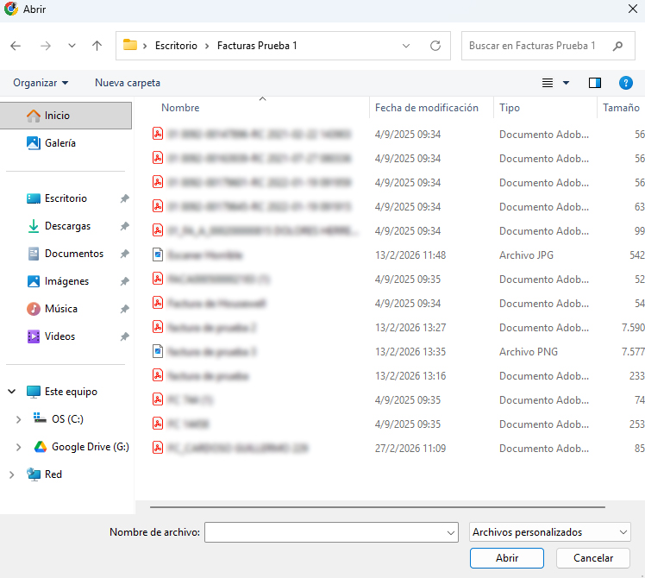Toggle the preview pane icon

click(594, 83)
